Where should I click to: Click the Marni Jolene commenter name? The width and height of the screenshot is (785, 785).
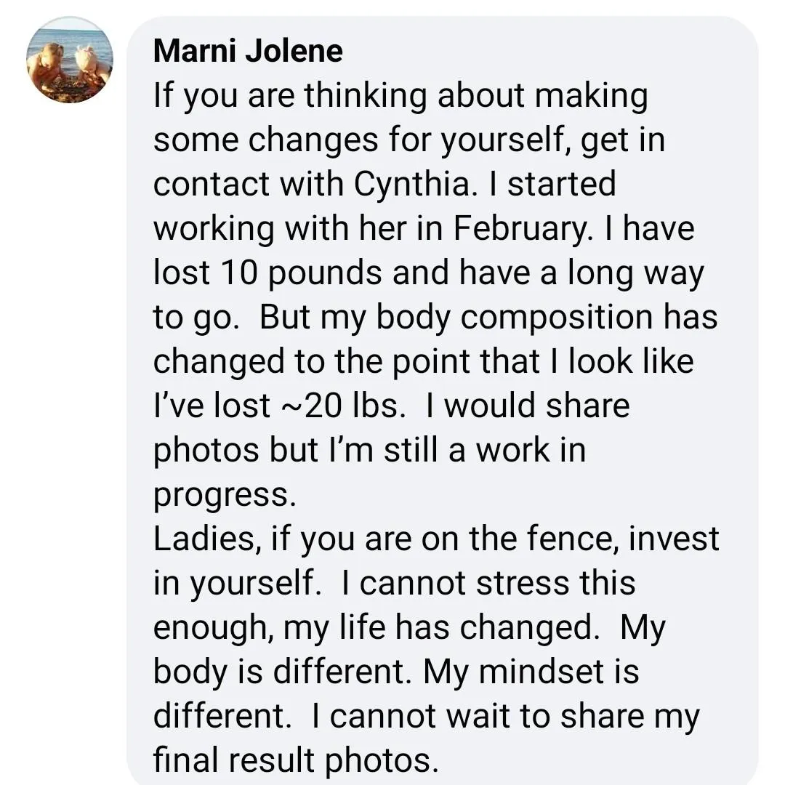pos(248,51)
